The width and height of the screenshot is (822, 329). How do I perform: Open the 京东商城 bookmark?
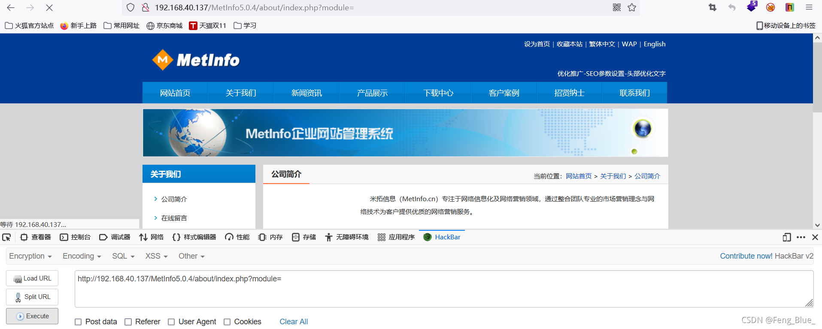coord(164,26)
